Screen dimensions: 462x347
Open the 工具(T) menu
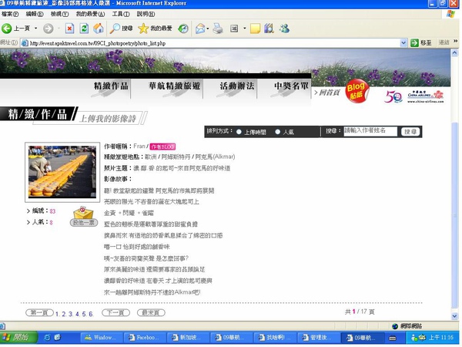[x=121, y=14]
